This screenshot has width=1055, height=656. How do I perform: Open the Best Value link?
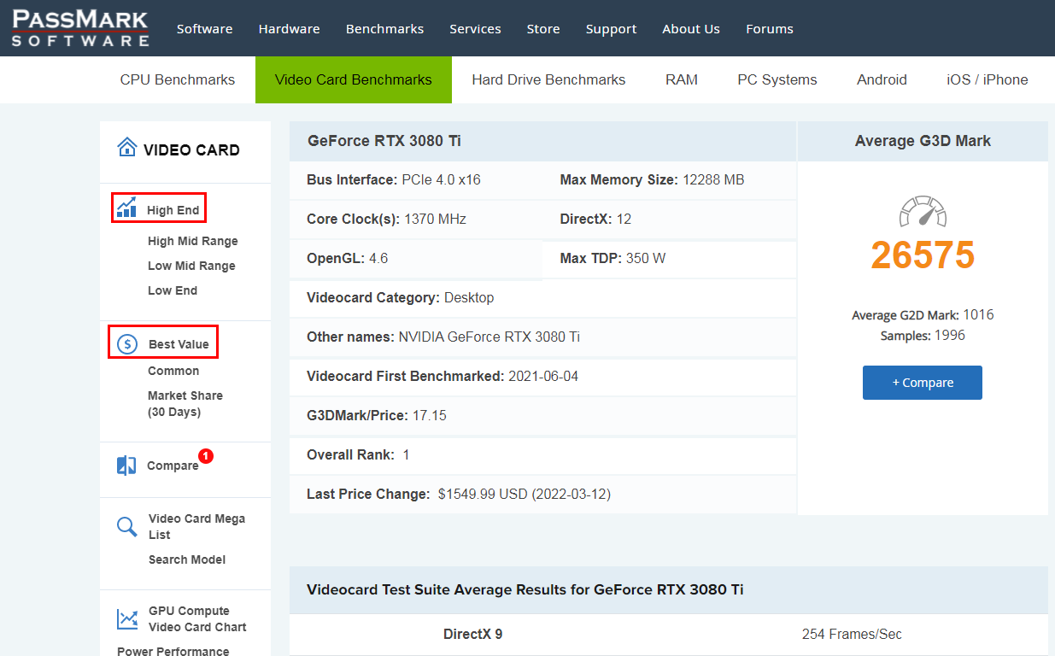pyautogui.click(x=179, y=344)
